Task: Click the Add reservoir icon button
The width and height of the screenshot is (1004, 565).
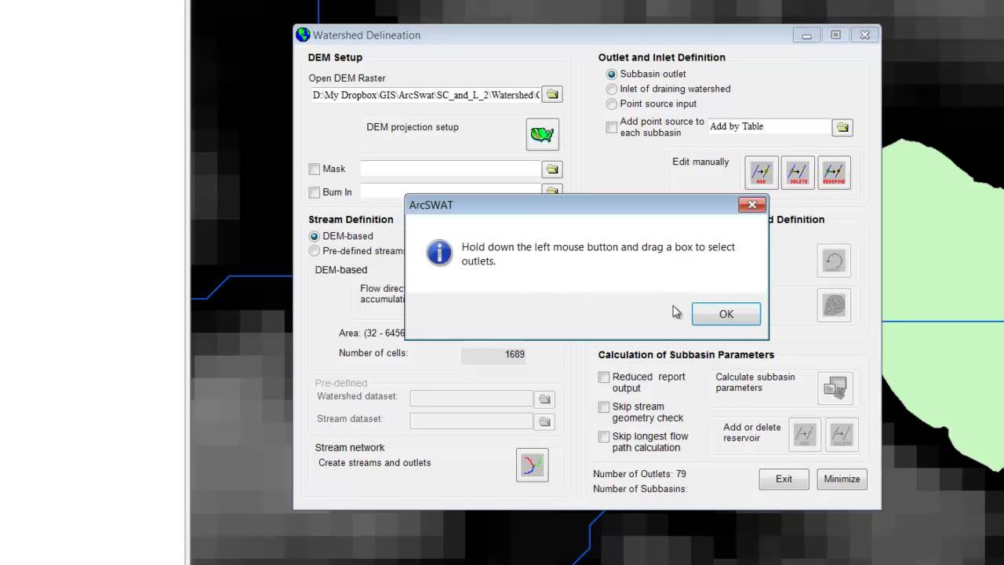Action: coord(805,434)
